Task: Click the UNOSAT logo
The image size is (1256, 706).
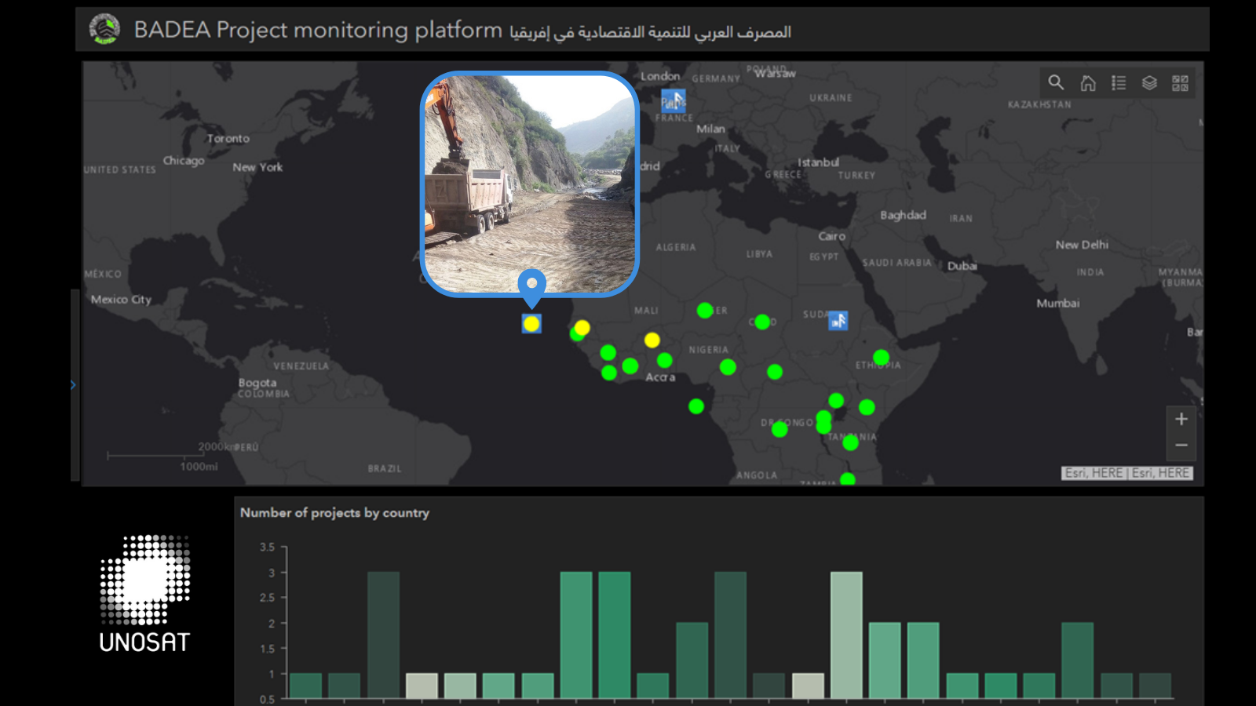Action: coord(144,594)
